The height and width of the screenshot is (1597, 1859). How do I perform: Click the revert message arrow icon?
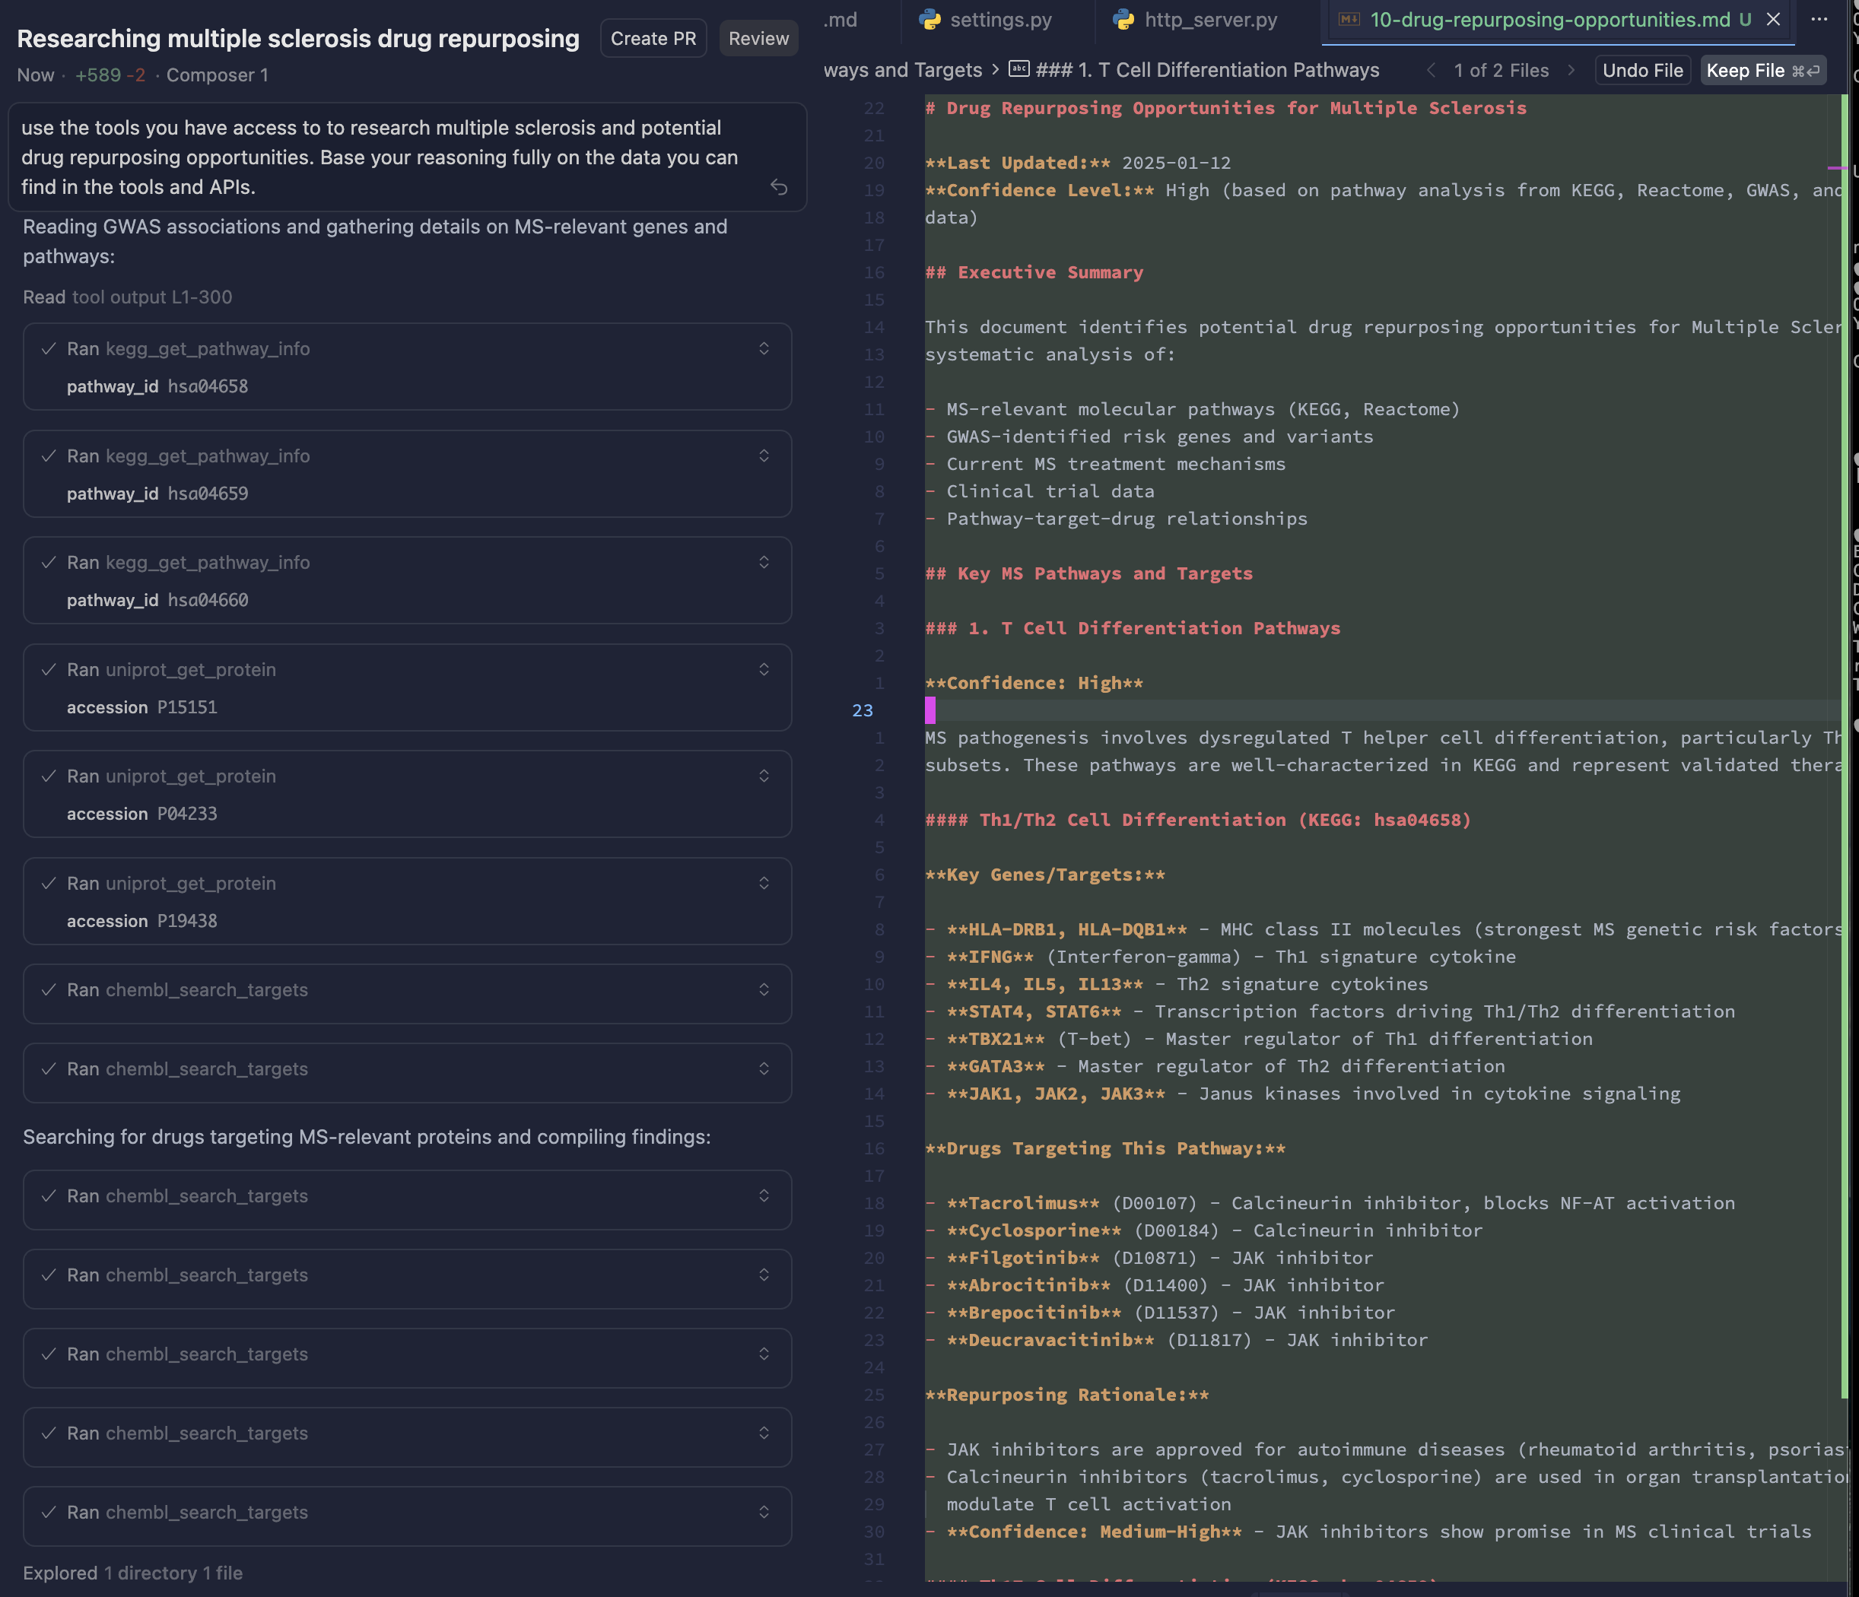coord(778,186)
